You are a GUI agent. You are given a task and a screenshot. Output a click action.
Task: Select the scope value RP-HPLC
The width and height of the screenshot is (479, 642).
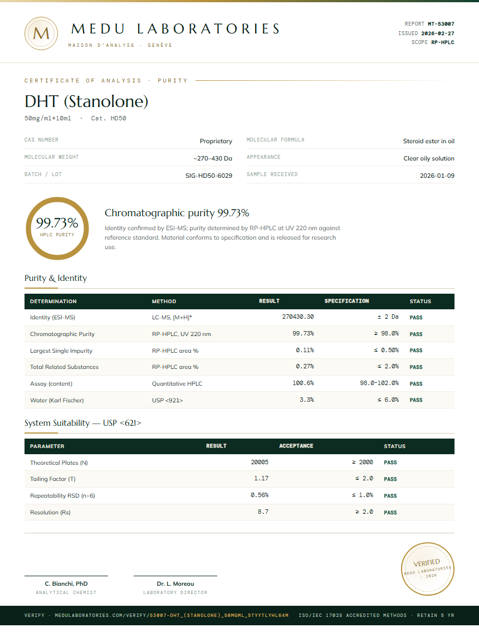[x=443, y=42]
